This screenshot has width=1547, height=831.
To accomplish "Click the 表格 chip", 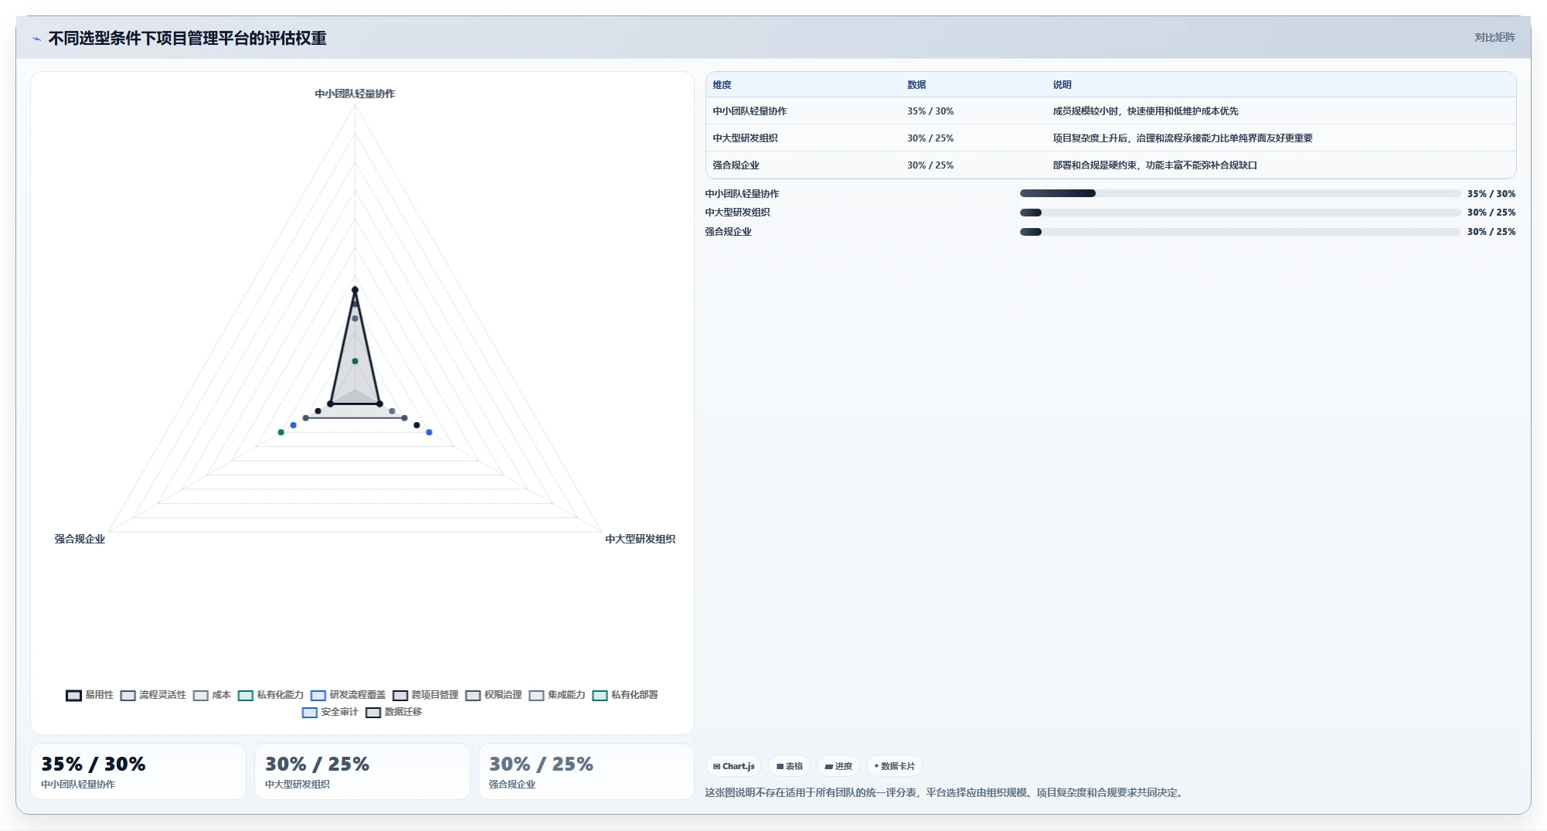I will click(x=790, y=766).
